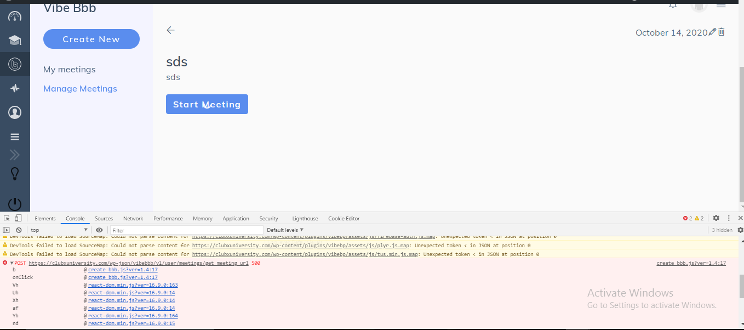This screenshot has height=330, width=744.
Task: Open create_bbb.js link on far right
Action: [x=691, y=263]
